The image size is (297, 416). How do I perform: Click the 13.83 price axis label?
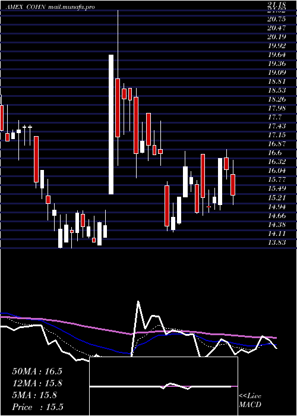coord(277,242)
